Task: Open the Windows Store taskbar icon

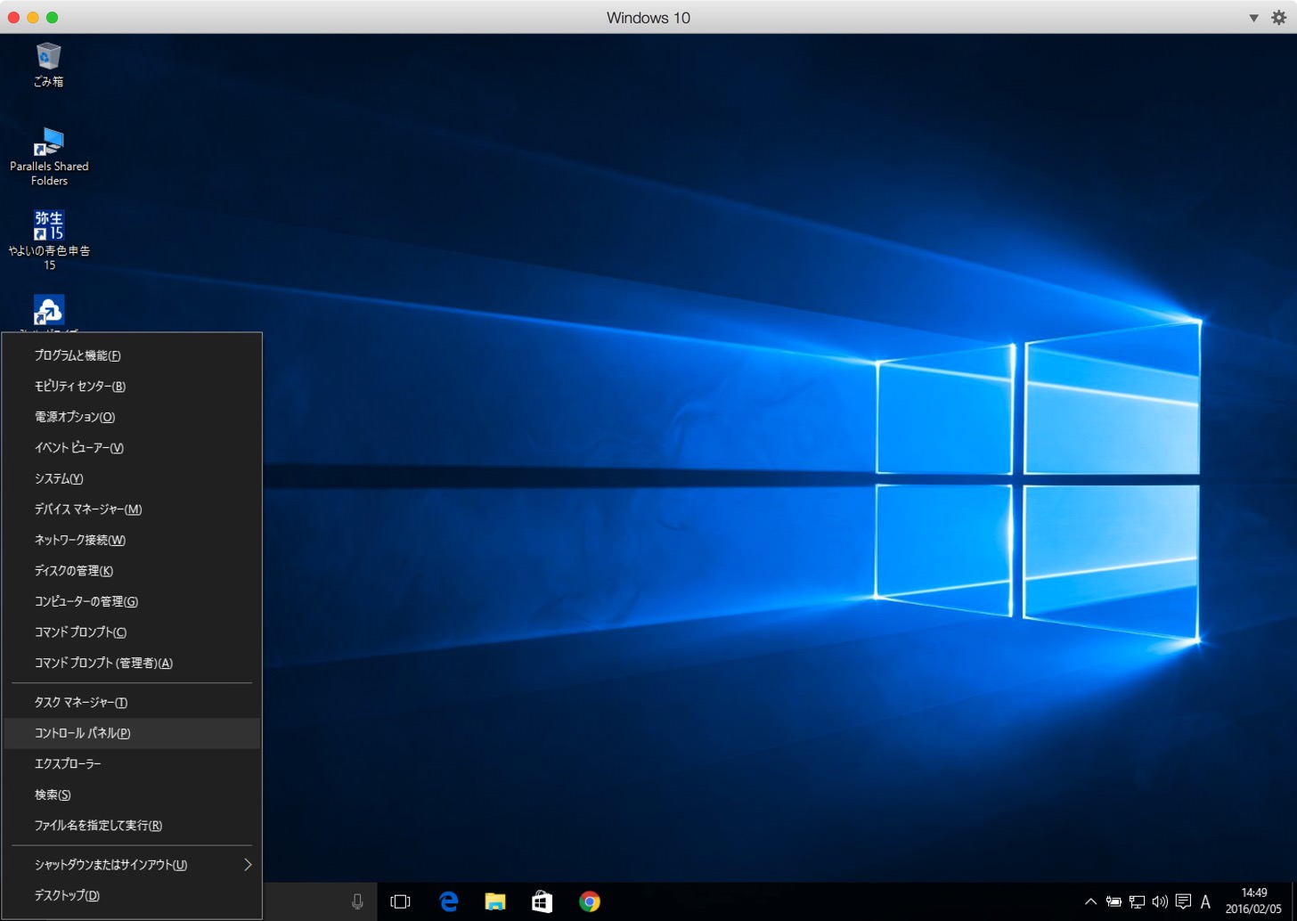Action: click(x=542, y=901)
